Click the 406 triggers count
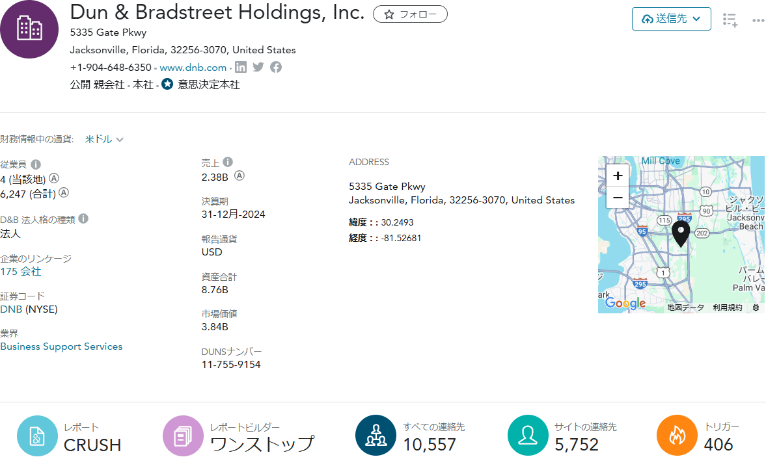The width and height of the screenshot is (766, 457). [718, 444]
